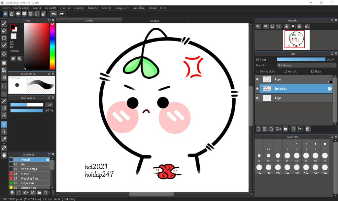338x201 pixels.
Task: Open the Pha trộn blending mode dropdown
Action: click(306, 65)
